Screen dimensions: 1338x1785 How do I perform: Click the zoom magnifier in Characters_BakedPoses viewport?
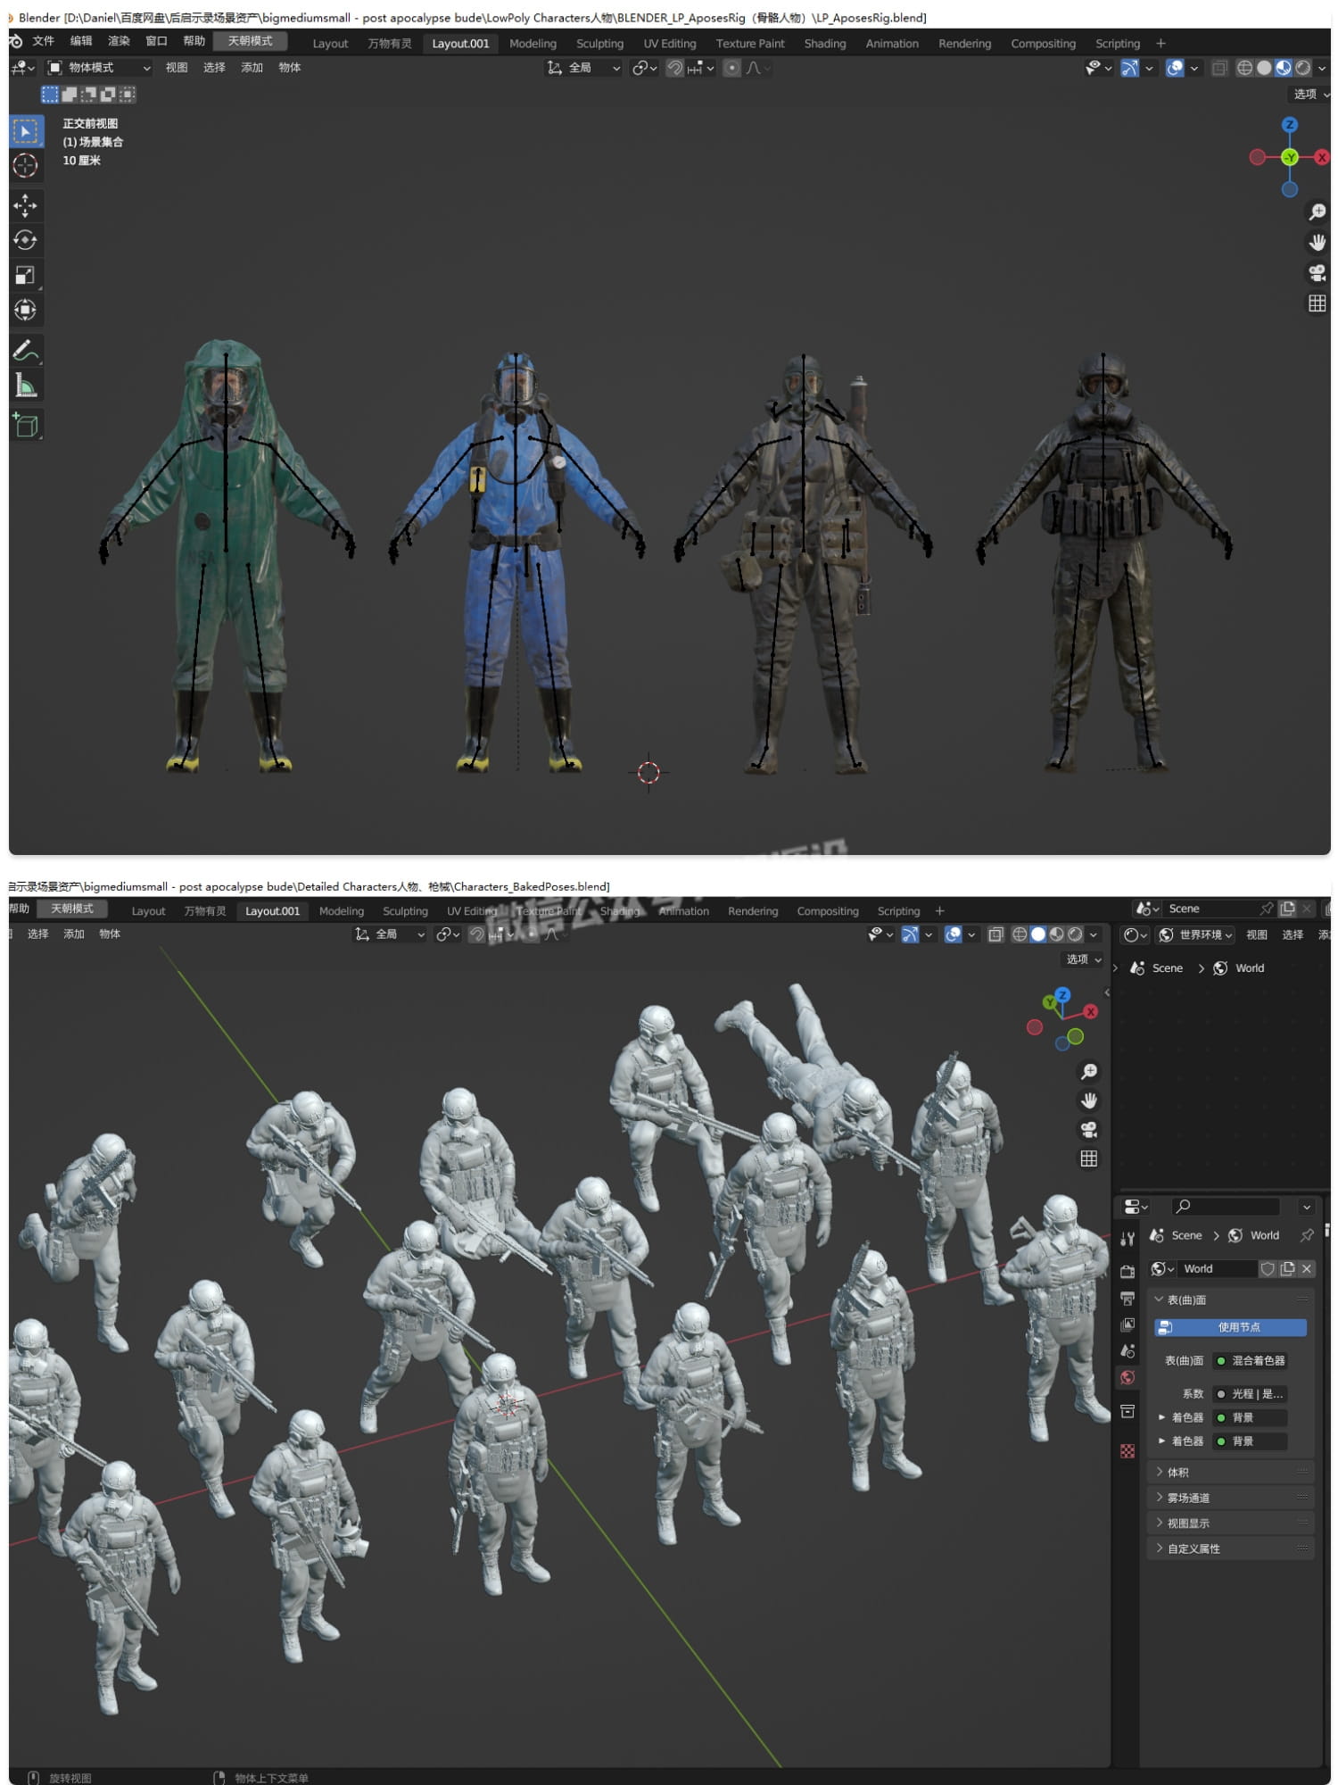click(1088, 1071)
